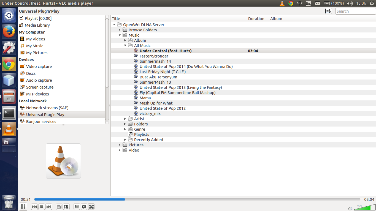376x211 pixels.
Task: Skip to the next media
Action: click(49, 207)
